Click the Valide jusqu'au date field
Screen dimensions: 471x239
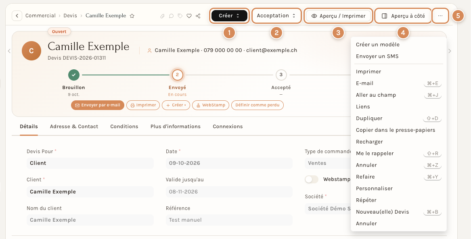pos(229,191)
